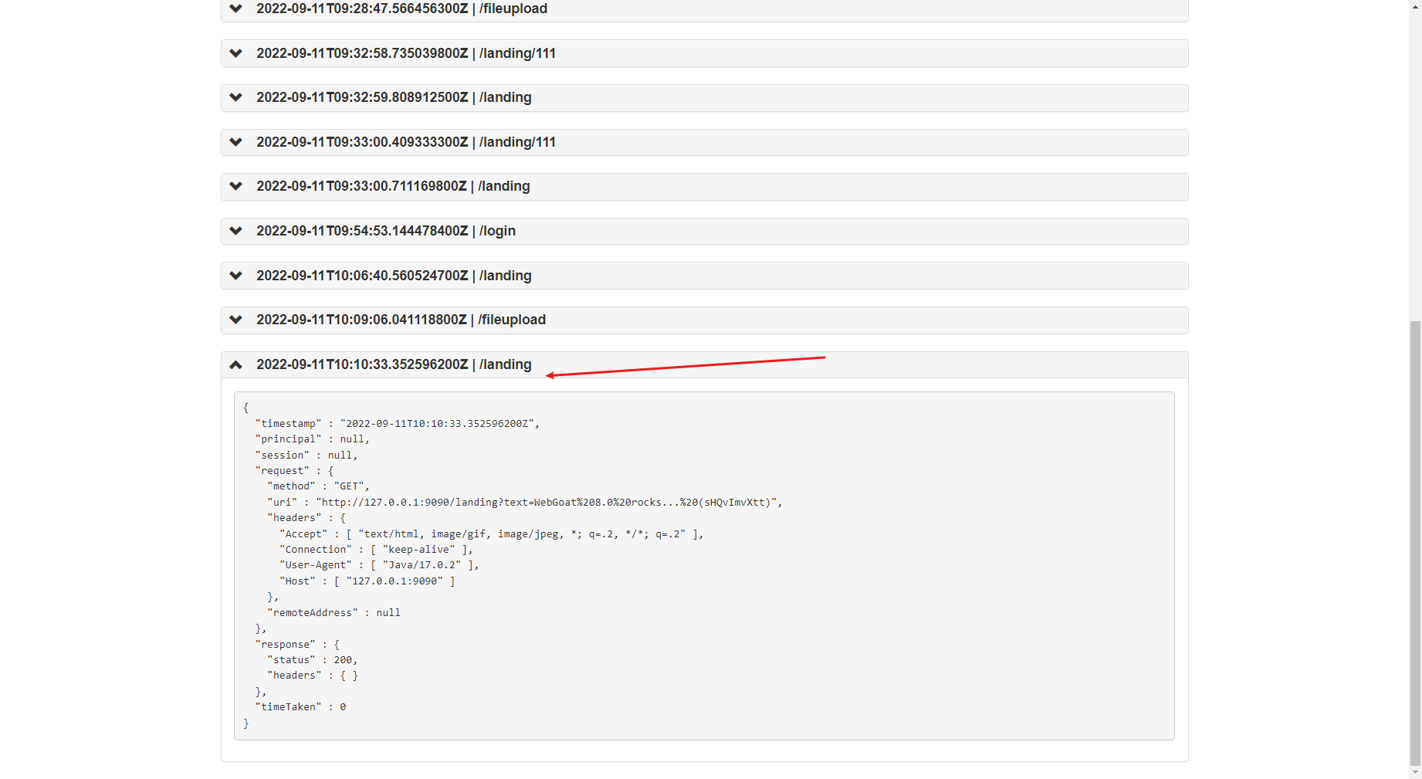Click the "status" : 200 line

pyautogui.click(x=313, y=660)
